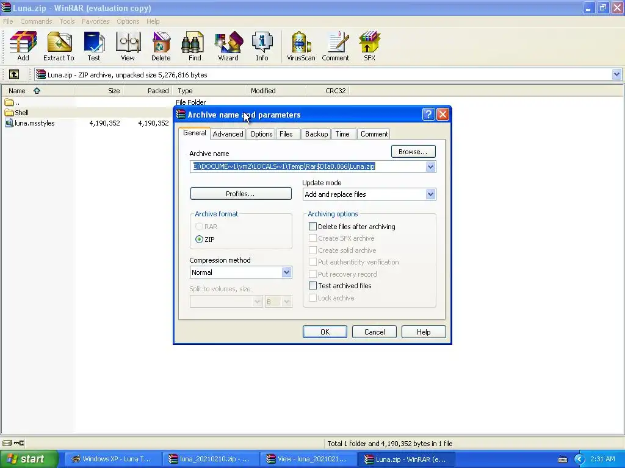Expand the address bar path dropdown
The width and height of the screenshot is (625, 468).
tap(616, 74)
